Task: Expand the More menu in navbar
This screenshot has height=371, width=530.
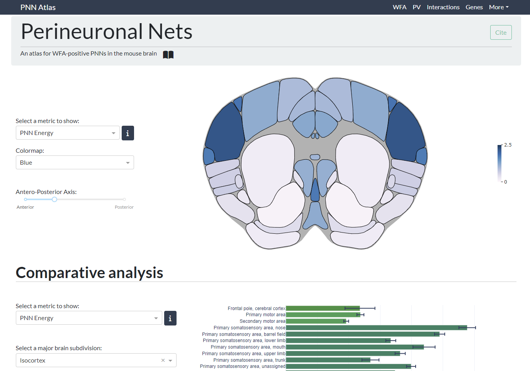Action: tap(499, 7)
